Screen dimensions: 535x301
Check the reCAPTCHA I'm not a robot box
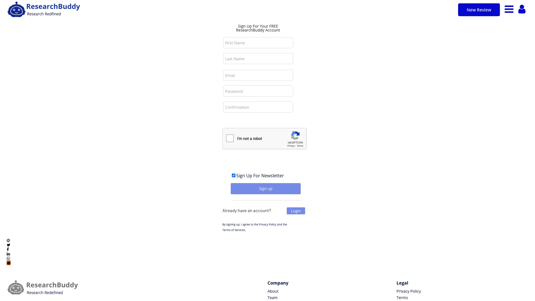230,139
